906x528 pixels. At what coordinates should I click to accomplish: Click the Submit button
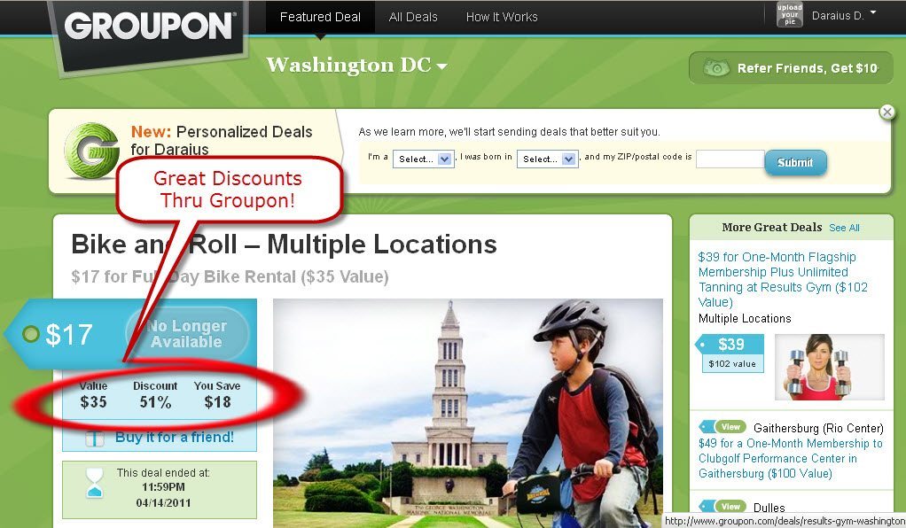click(795, 162)
